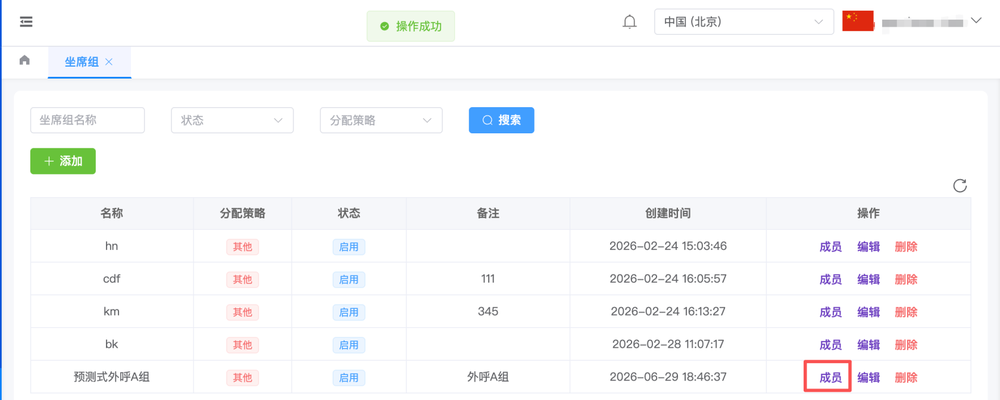Image resolution: width=1000 pixels, height=400 pixels.
Task: Expand the user account menu chevron
Action: coord(976,21)
